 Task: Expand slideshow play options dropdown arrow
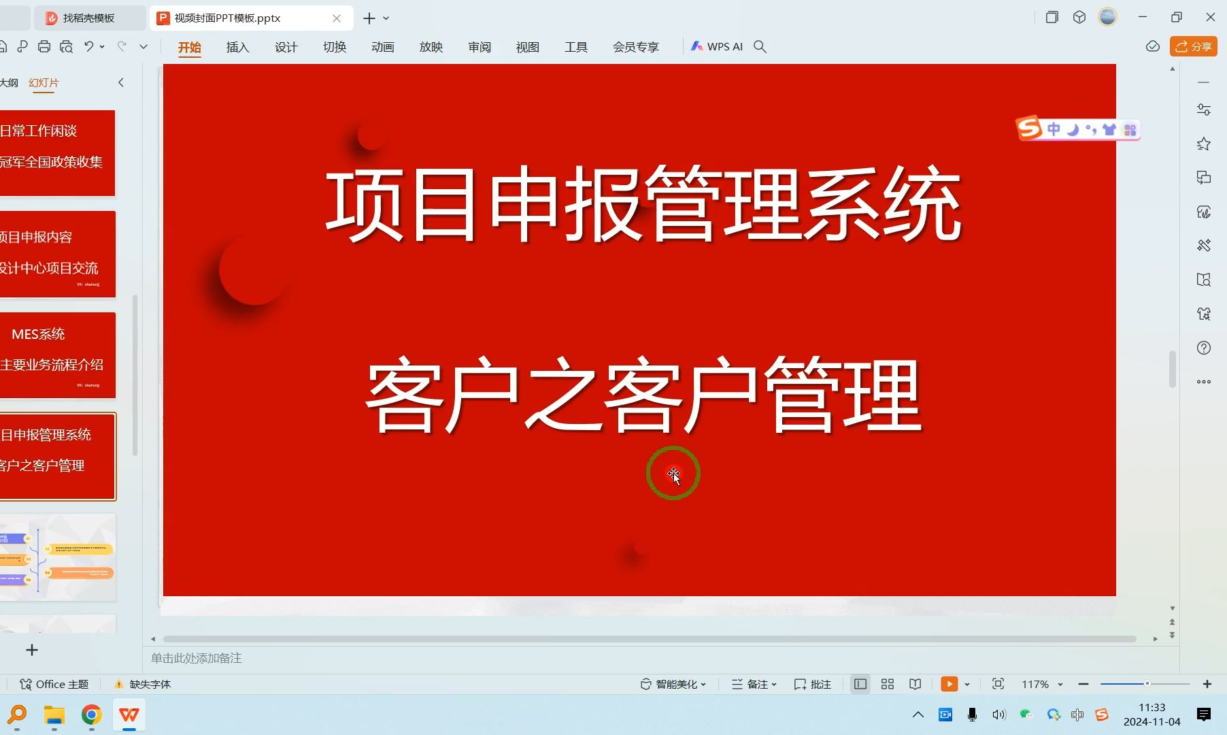coord(967,684)
